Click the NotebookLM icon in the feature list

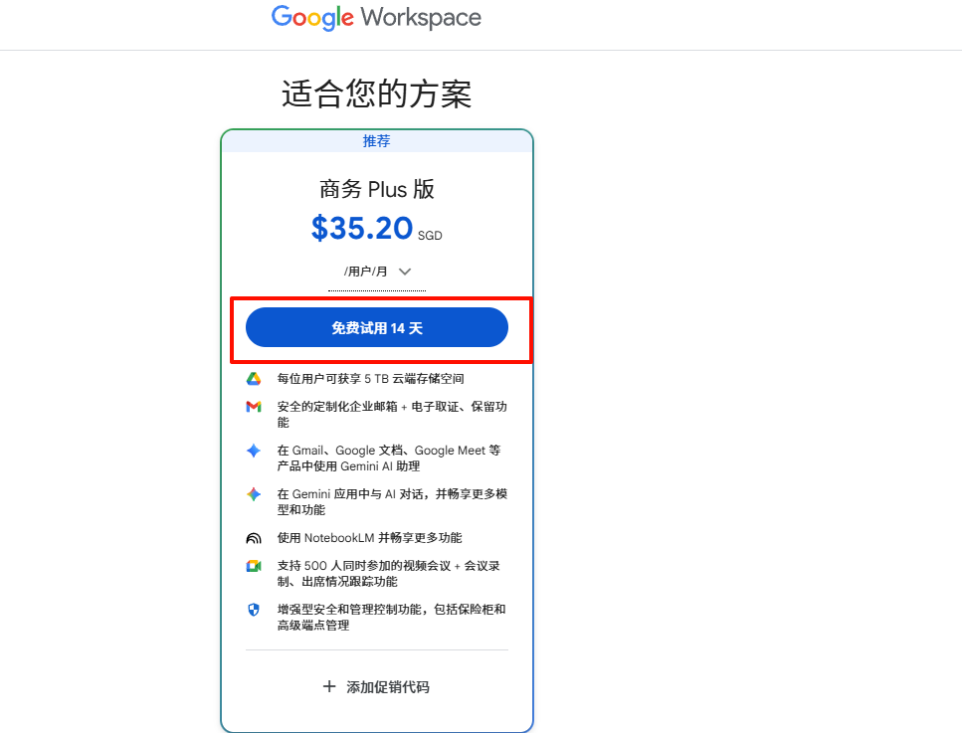tap(253, 537)
